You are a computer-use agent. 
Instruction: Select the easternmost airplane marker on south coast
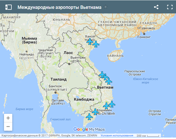click(112, 104)
